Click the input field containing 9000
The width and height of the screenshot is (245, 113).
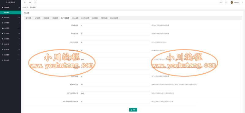point(115,59)
